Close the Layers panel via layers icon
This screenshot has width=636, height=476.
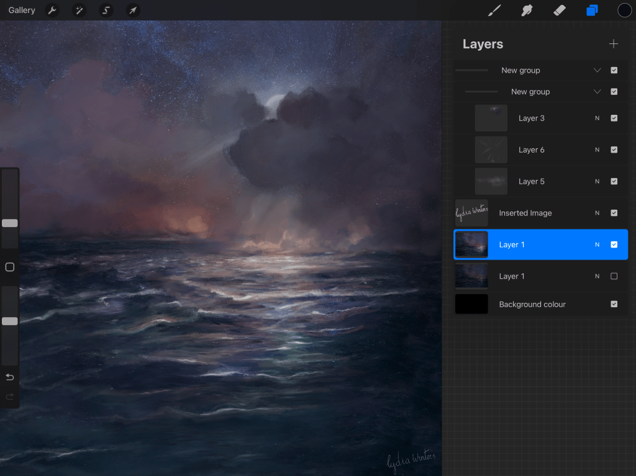click(x=592, y=11)
